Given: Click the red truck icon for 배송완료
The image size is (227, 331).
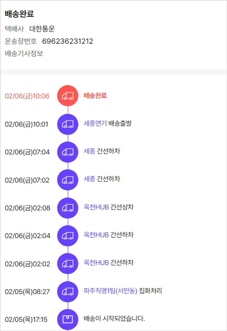Looking at the screenshot, I should [68, 96].
